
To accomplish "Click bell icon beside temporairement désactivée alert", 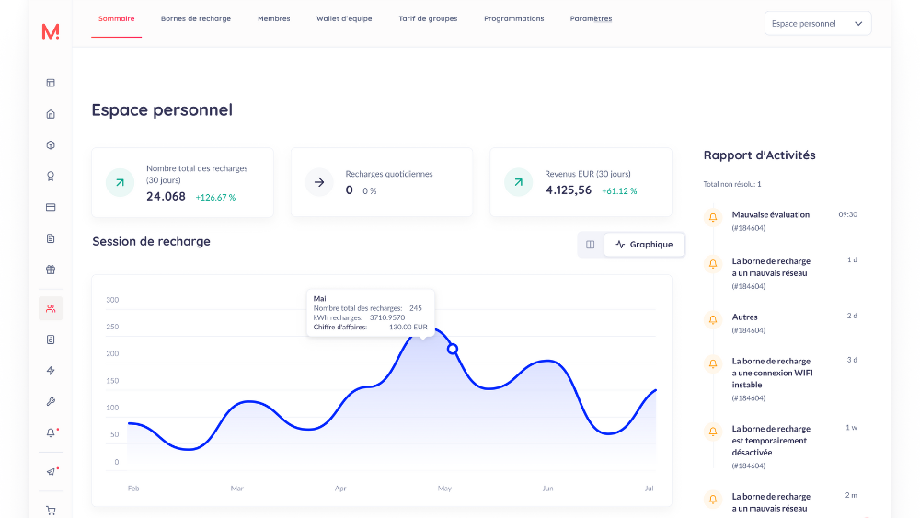I will [713, 432].
